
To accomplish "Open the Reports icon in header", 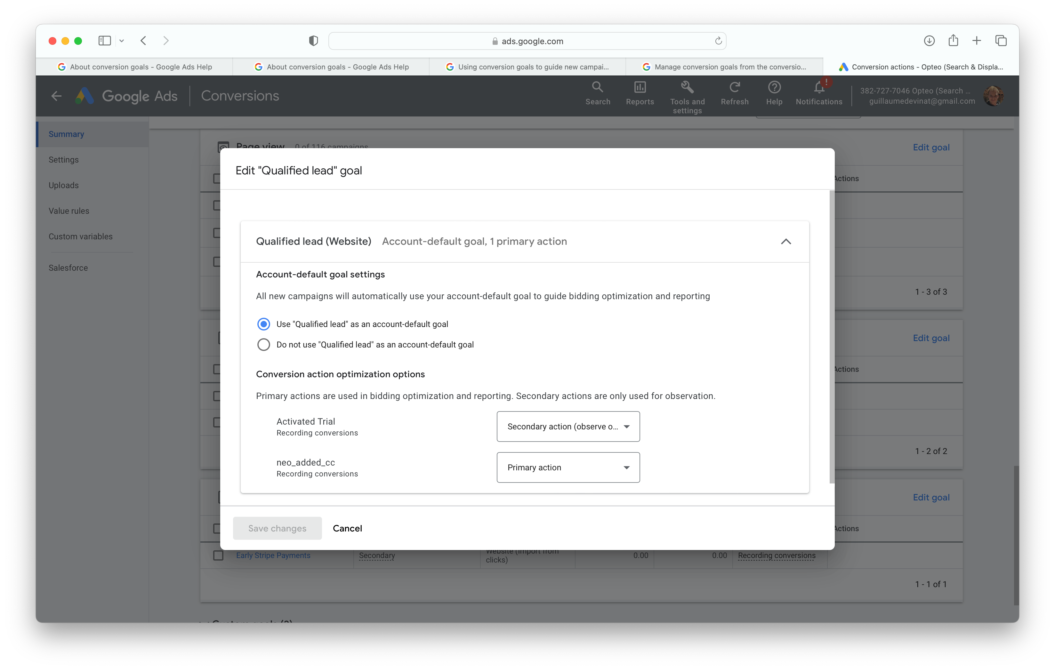I will click(640, 87).
